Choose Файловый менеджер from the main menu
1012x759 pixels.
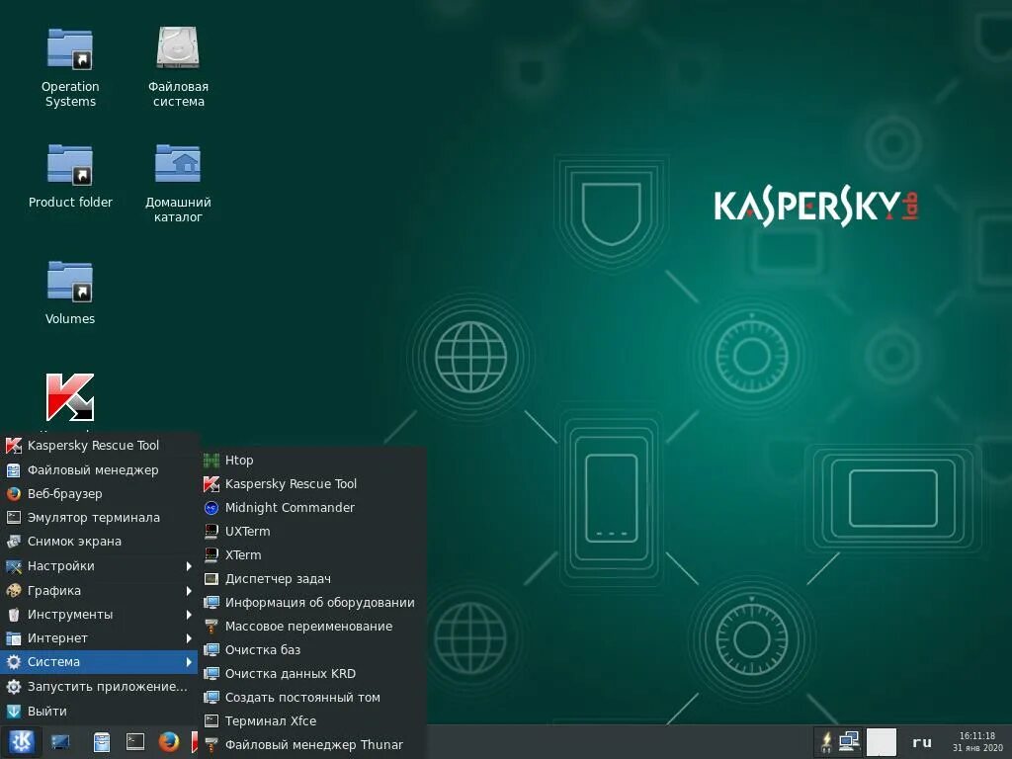pos(100,469)
